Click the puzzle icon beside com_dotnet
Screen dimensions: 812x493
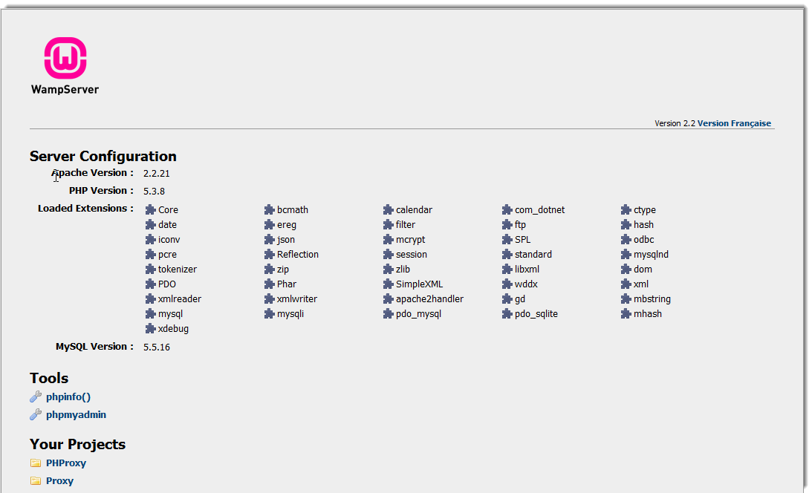pos(507,209)
